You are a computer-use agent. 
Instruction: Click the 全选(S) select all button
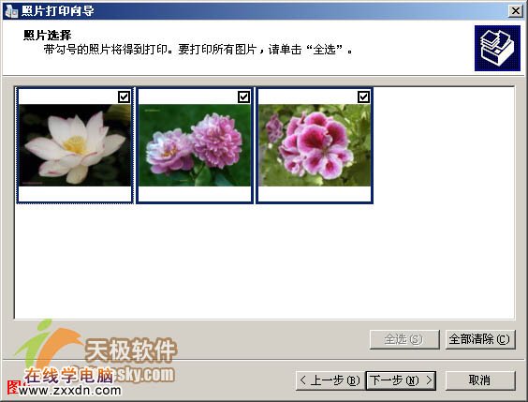(404, 339)
